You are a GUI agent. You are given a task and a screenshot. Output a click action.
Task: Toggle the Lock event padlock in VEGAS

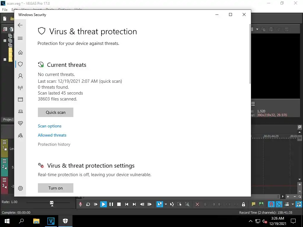(x=244, y=204)
